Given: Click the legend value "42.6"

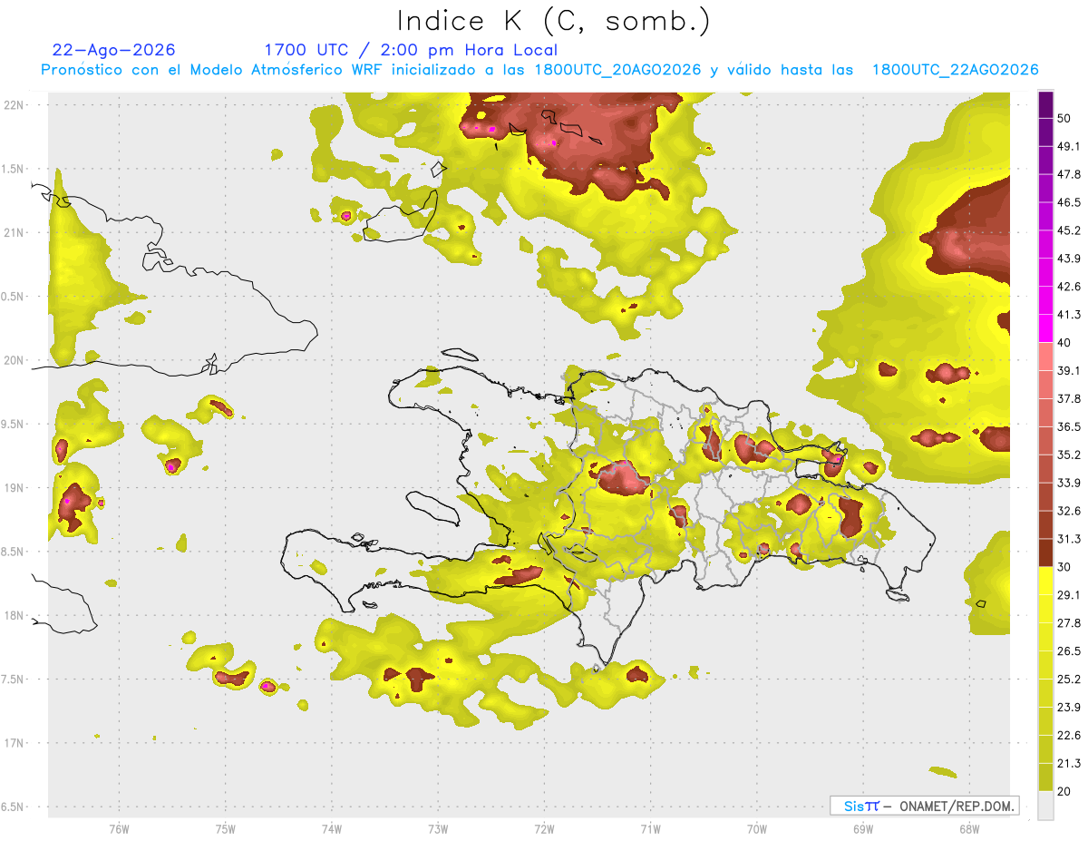Looking at the screenshot, I should (1069, 287).
